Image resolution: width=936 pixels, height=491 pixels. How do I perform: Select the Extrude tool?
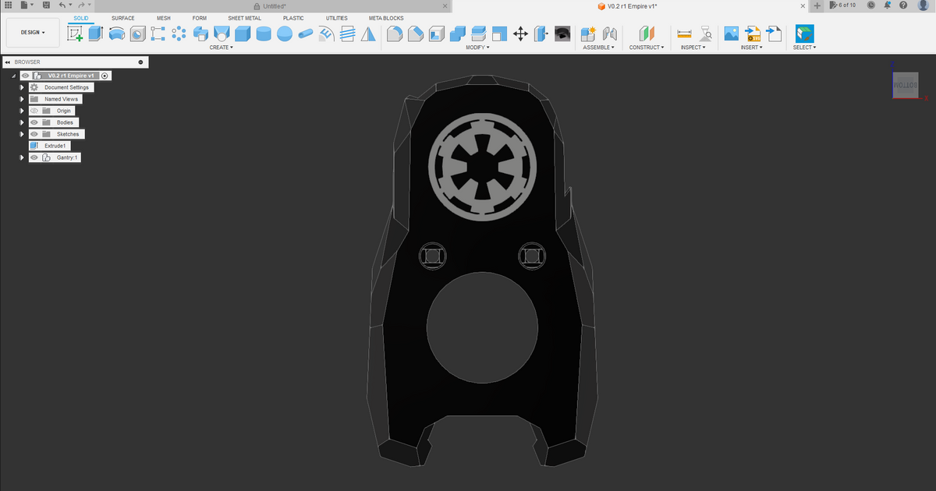pyautogui.click(x=94, y=34)
